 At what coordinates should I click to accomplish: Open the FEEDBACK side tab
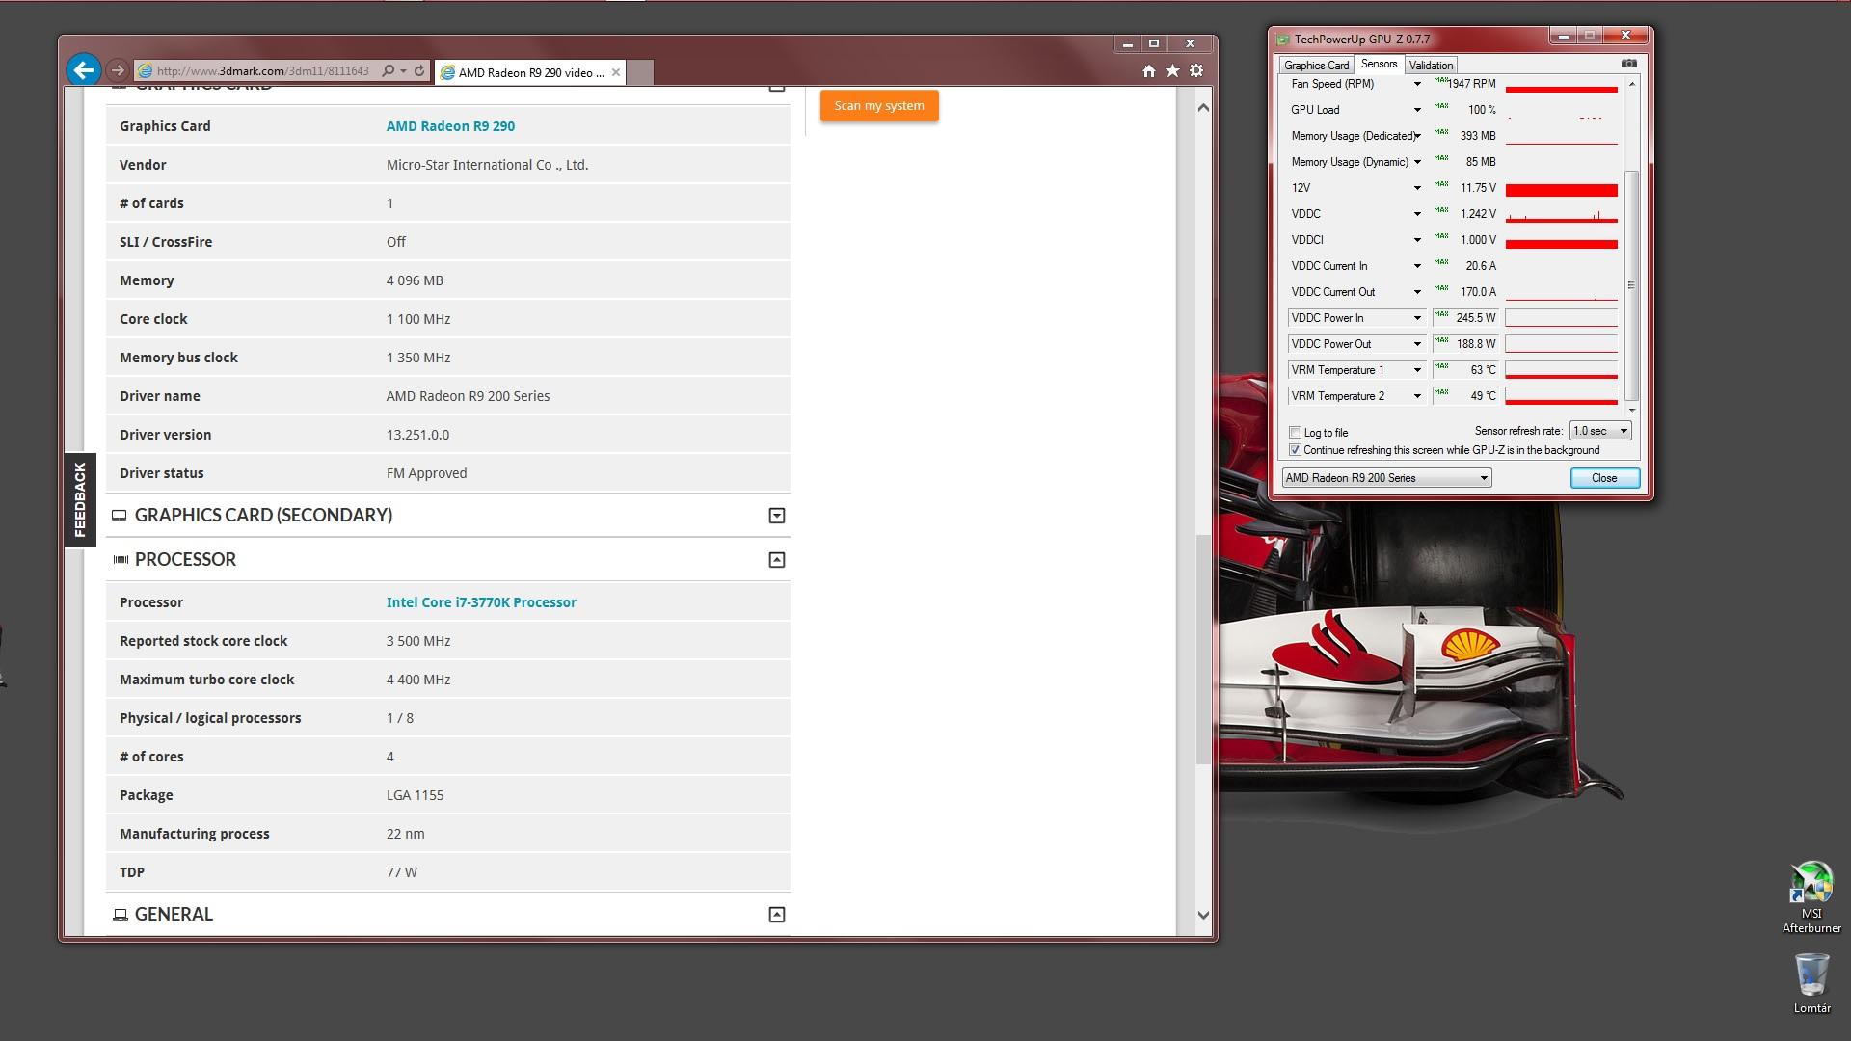(x=80, y=499)
